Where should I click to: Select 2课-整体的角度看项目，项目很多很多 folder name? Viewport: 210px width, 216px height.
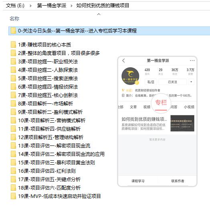coord(59,53)
